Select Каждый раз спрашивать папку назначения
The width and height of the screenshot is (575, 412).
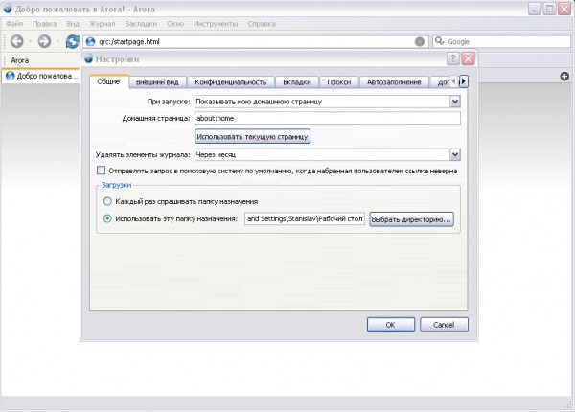tap(107, 201)
